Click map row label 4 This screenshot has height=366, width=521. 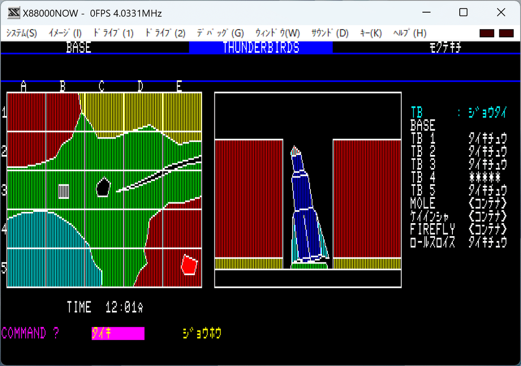pos(4,230)
